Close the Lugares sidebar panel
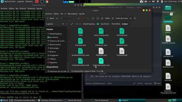 click(66, 24)
